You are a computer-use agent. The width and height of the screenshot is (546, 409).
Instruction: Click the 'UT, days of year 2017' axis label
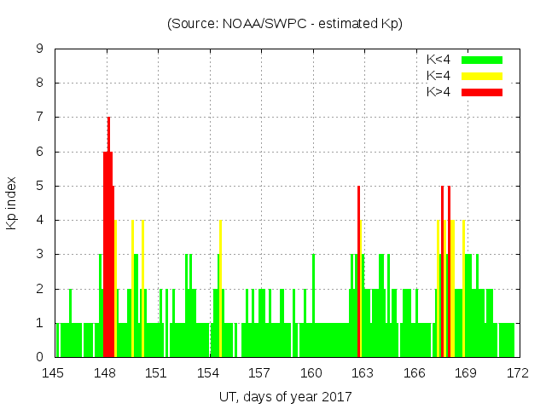[x=284, y=396]
